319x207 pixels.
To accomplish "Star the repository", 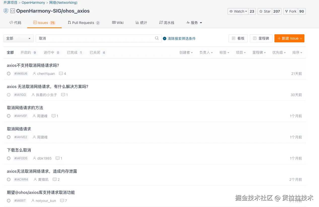I will (x=265, y=11).
